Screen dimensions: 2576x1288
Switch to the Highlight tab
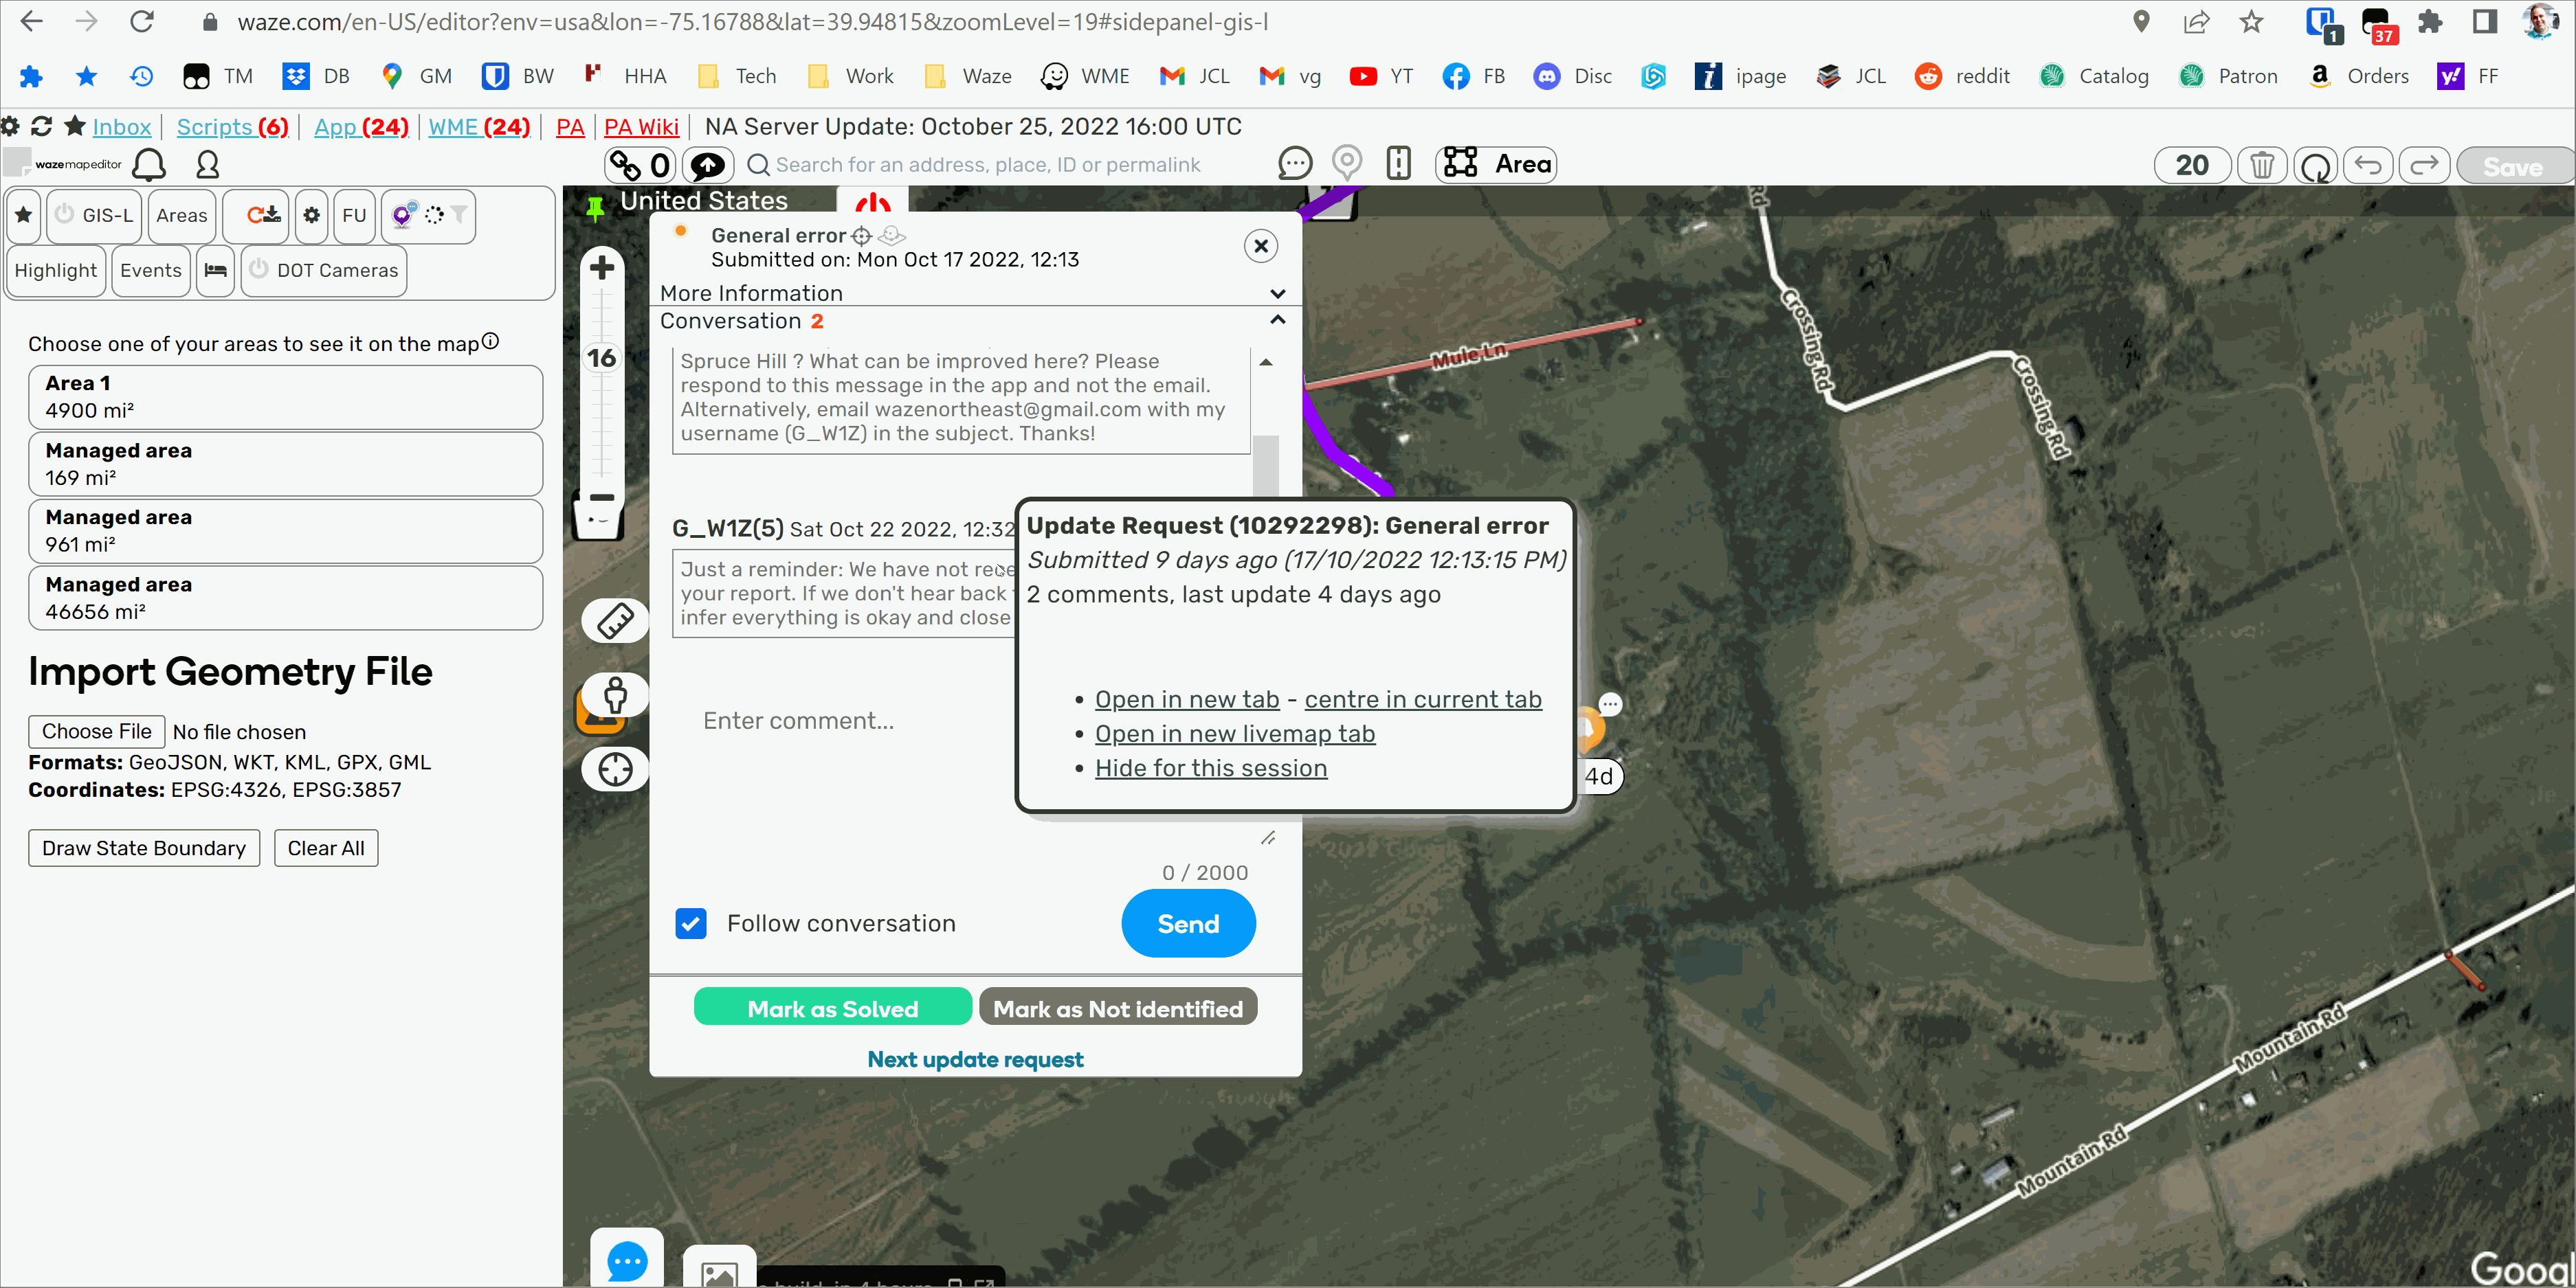pyautogui.click(x=56, y=271)
